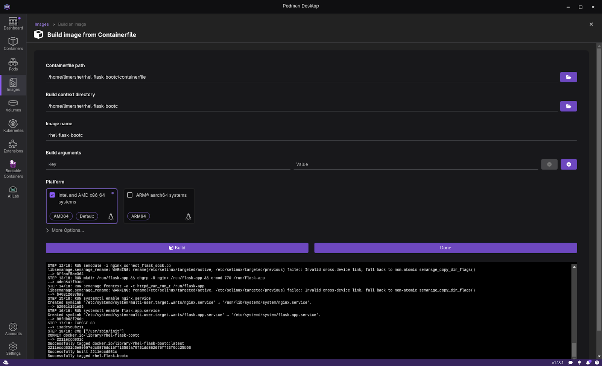Uncheck Intel and AMD x86_64 platform
Viewport: 602px width, 366px height.
tap(52, 195)
